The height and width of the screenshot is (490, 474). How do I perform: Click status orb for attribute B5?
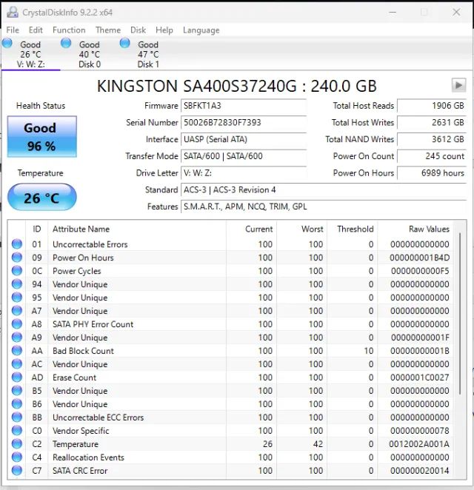(17, 391)
